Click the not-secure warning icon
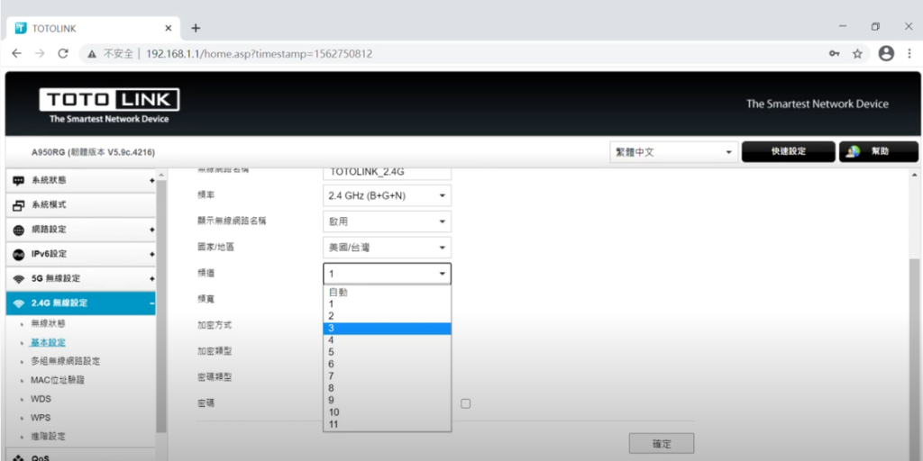923x461 pixels. pyautogui.click(x=92, y=54)
